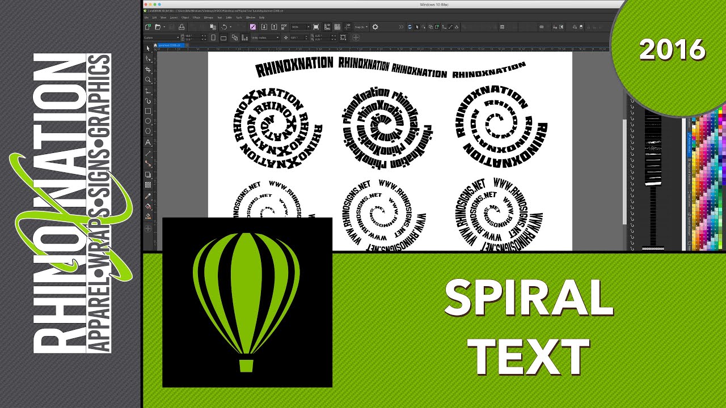
Task: Click the Import icon
Action: point(264,27)
